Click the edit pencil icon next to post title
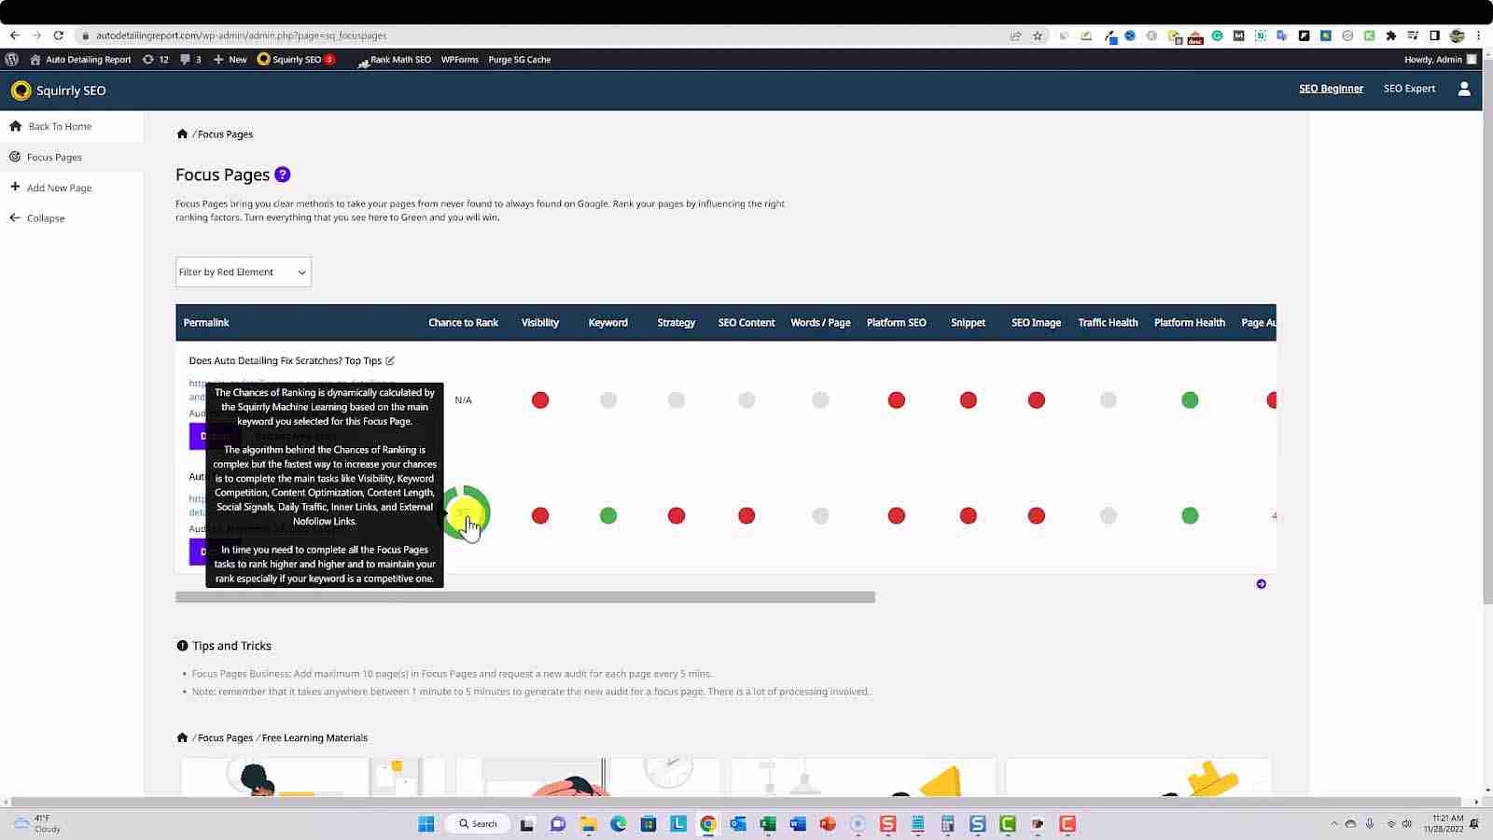Image resolution: width=1493 pixels, height=840 pixels. coord(390,361)
